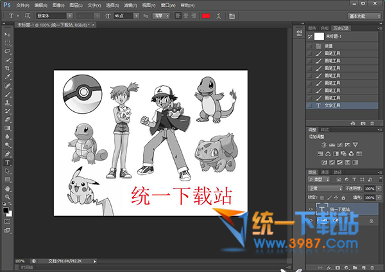Open the Warp Text dialog
The image size is (385, 272).
tap(219, 16)
